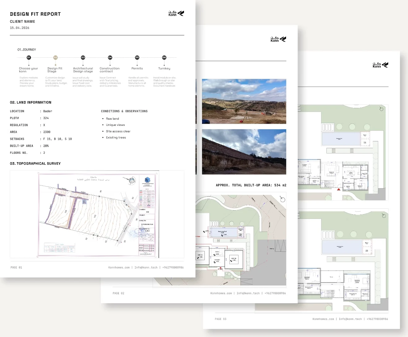Open the upper floor plan on page 03

[x=343, y=152]
